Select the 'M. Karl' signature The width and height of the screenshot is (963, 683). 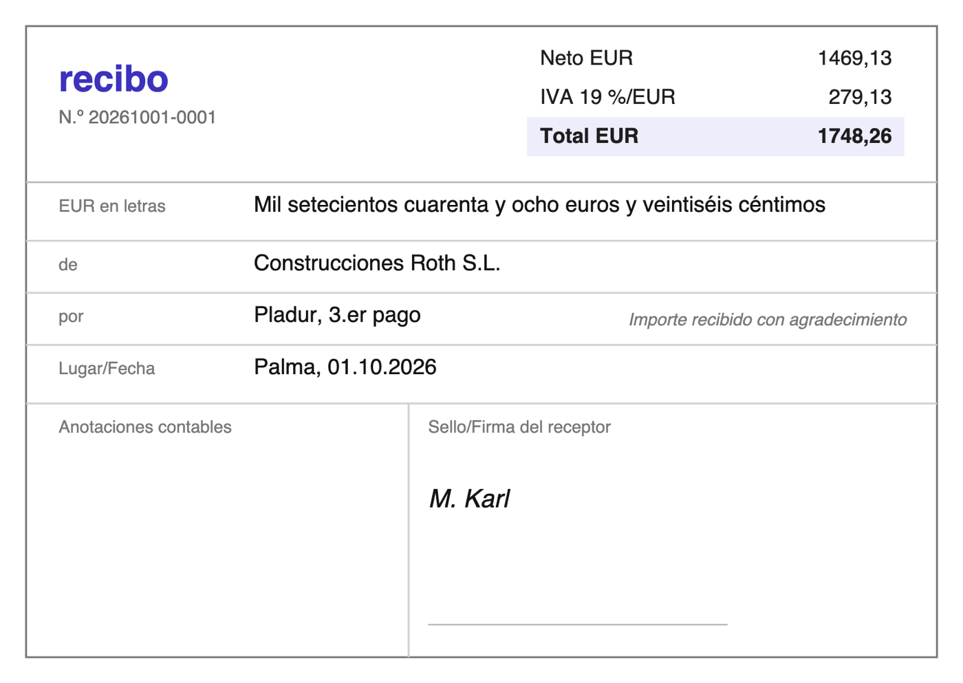tap(469, 499)
